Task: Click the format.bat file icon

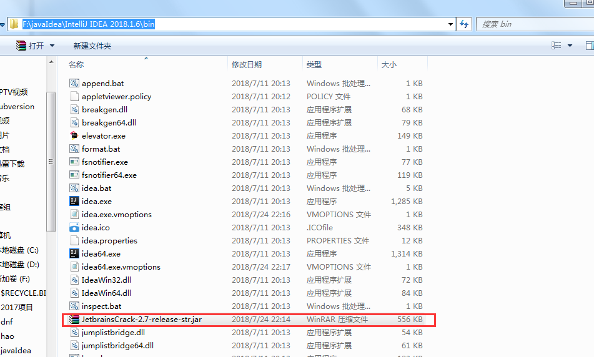Action: (74, 149)
